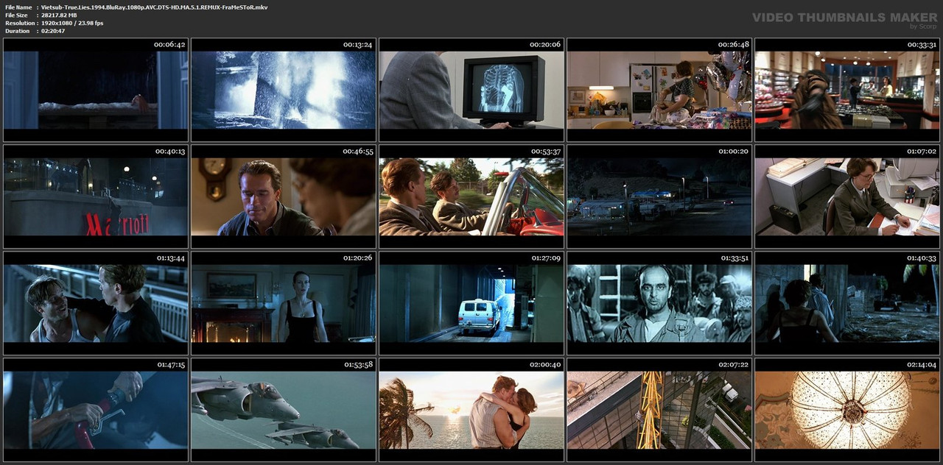Open the X-ray monitor thumbnail at 00:20:06
Screen dimensions: 943x465
point(471,90)
